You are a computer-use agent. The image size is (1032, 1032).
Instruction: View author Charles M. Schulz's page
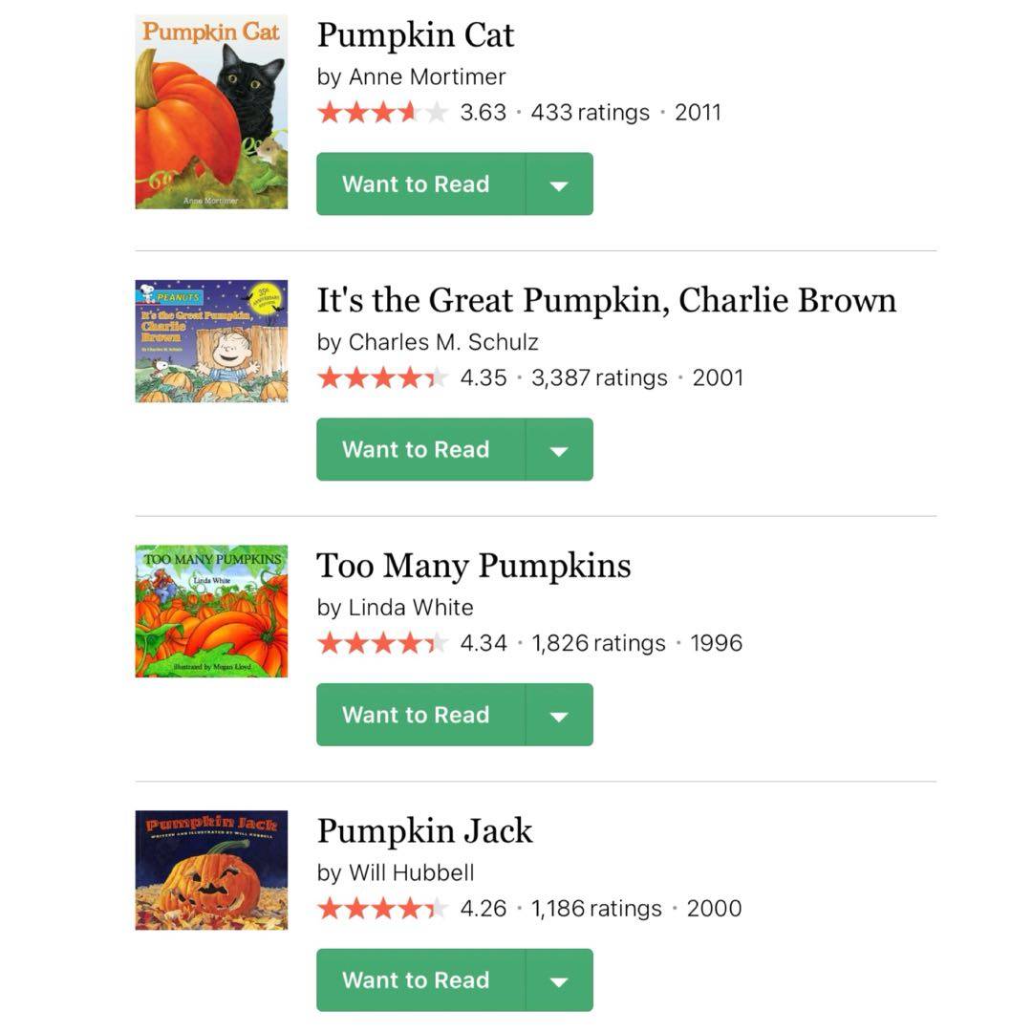tap(443, 341)
